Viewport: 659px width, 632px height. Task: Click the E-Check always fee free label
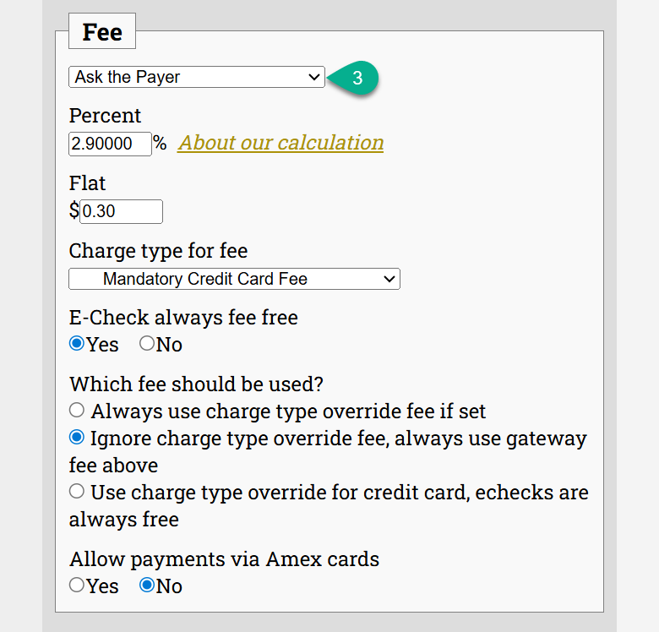point(183,318)
